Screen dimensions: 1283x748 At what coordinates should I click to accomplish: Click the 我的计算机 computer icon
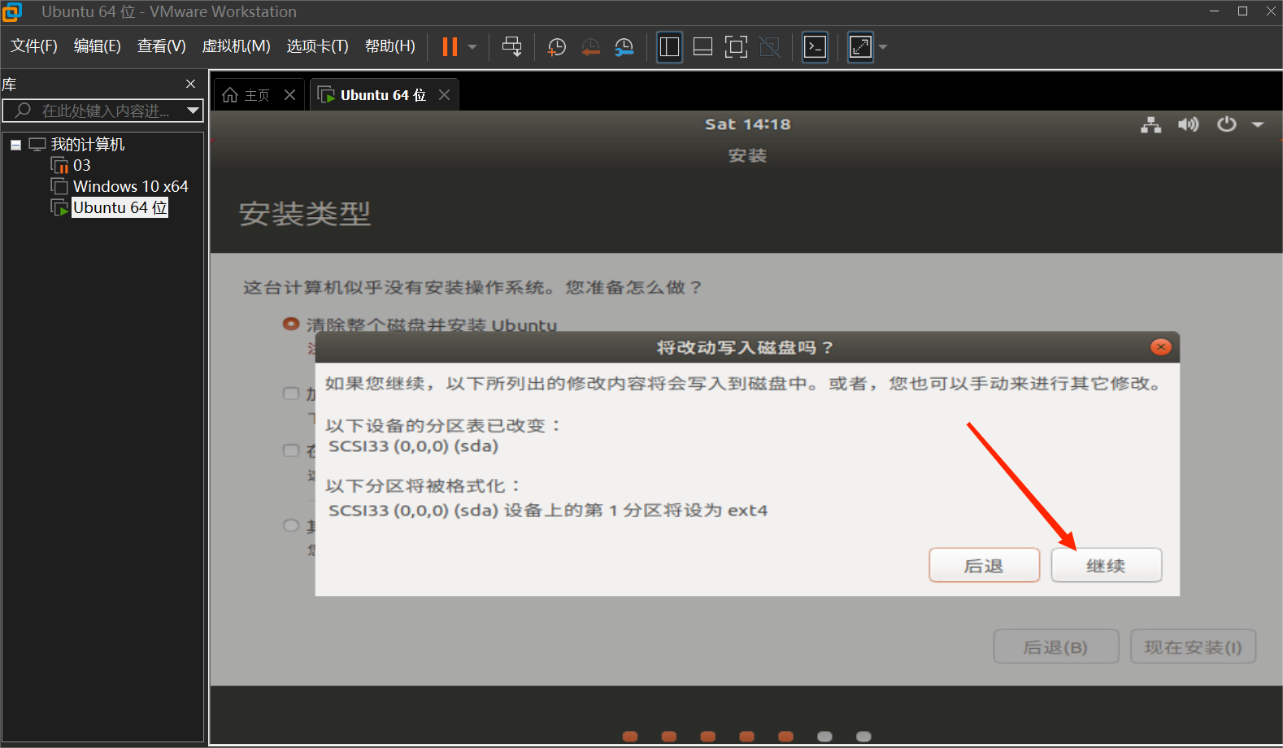[37, 145]
